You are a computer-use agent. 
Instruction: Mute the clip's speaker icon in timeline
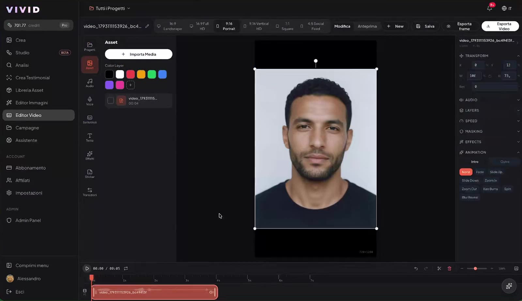pyautogui.click(x=211, y=292)
